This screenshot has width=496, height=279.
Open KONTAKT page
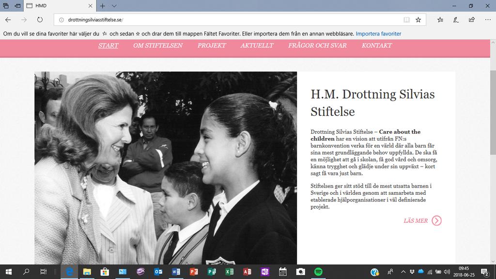pyautogui.click(x=377, y=46)
